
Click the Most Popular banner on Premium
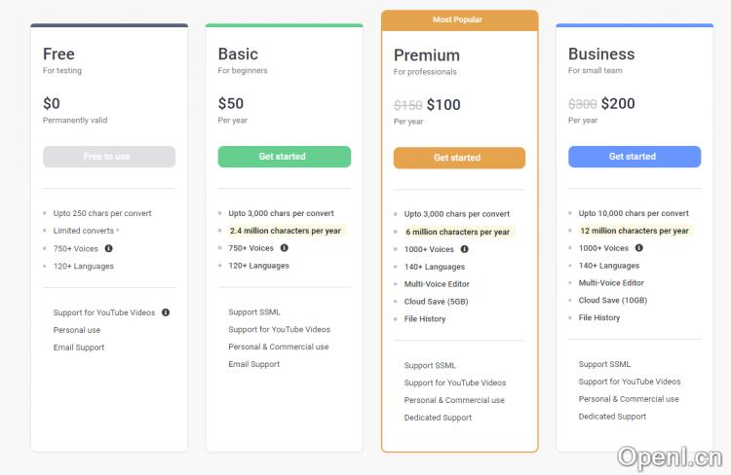(x=458, y=19)
